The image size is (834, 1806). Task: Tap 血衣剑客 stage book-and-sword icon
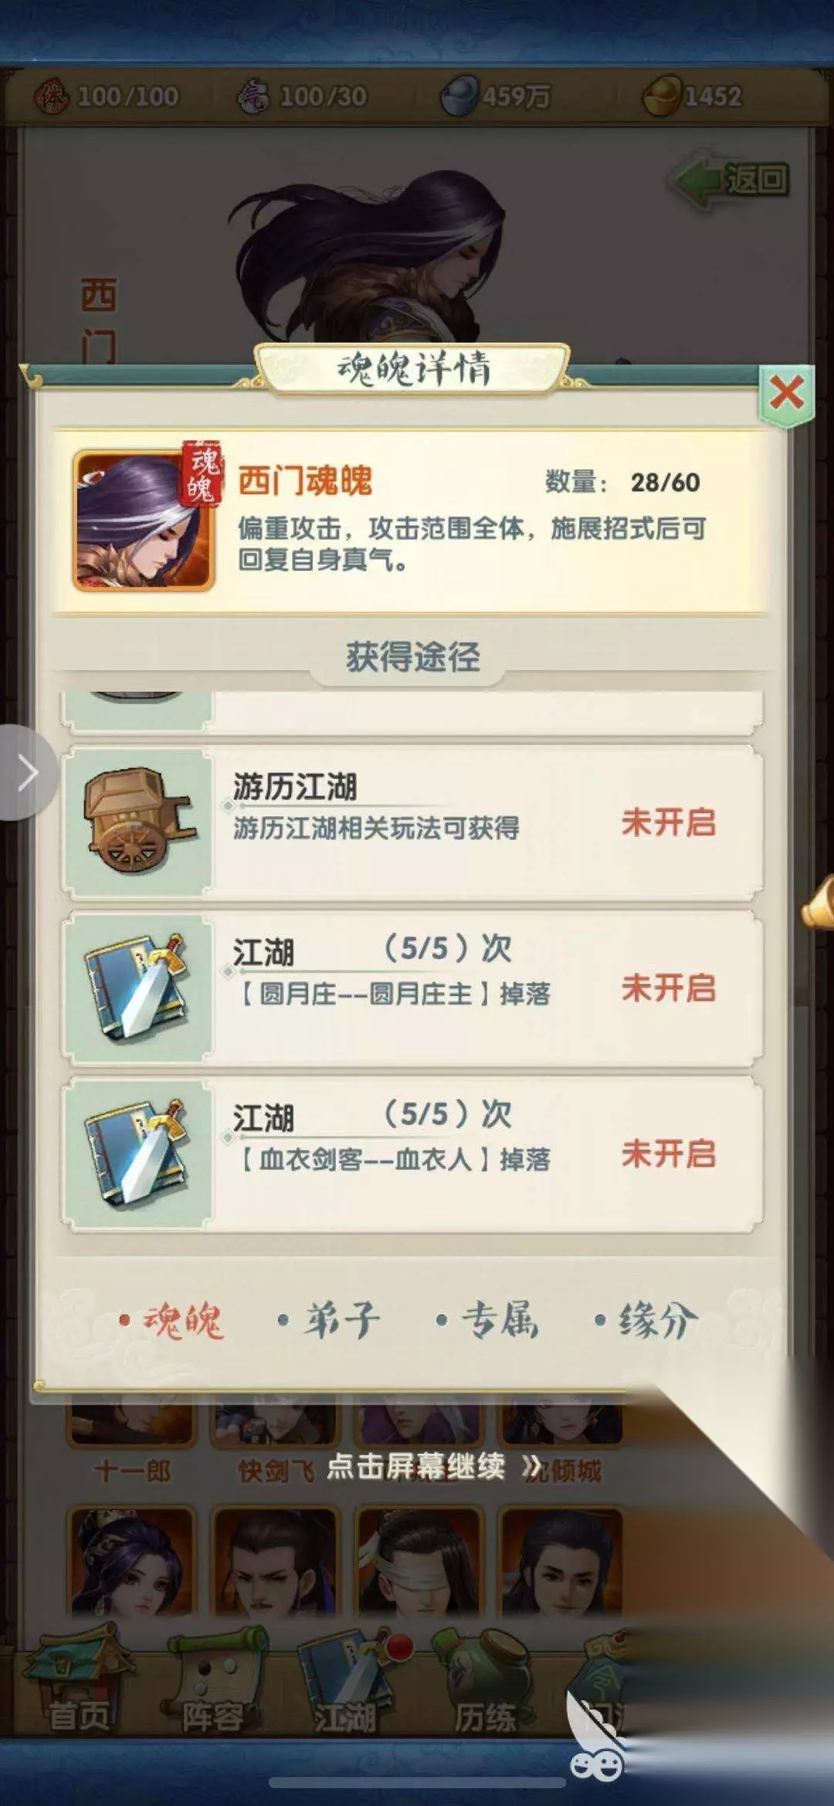139,1154
